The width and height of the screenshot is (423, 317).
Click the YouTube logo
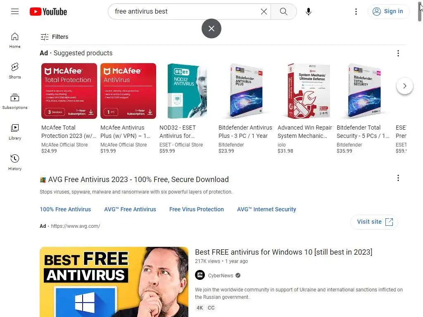pyautogui.click(x=48, y=12)
